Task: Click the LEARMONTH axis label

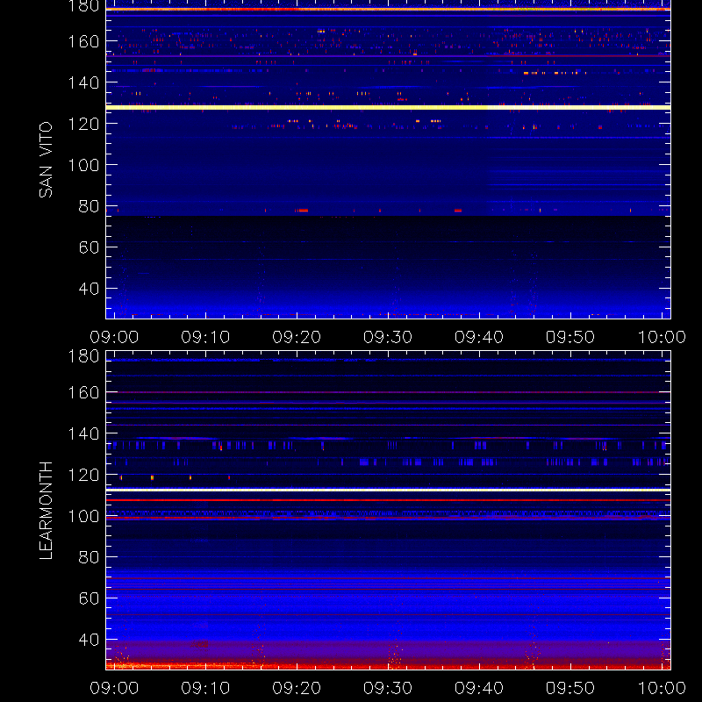Action: pos(46,511)
